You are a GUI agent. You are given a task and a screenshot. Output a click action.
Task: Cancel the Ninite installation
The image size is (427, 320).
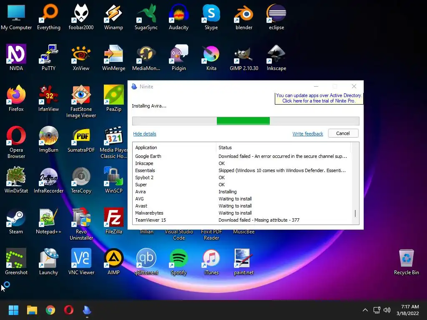pyautogui.click(x=343, y=133)
